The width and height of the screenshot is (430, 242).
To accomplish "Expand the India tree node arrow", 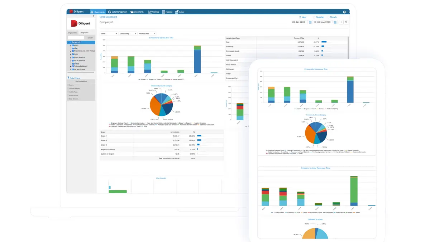I will click(71, 54).
